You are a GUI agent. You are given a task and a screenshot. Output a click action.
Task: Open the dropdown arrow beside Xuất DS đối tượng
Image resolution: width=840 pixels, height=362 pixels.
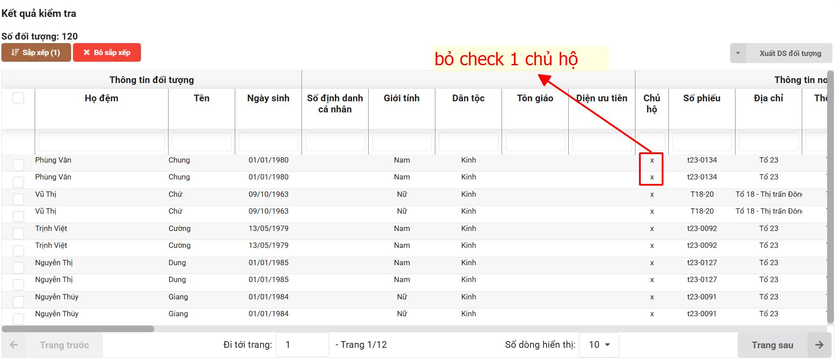point(738,53)
